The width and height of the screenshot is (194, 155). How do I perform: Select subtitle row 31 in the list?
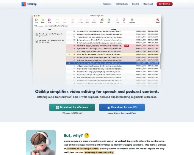point(113,34)
